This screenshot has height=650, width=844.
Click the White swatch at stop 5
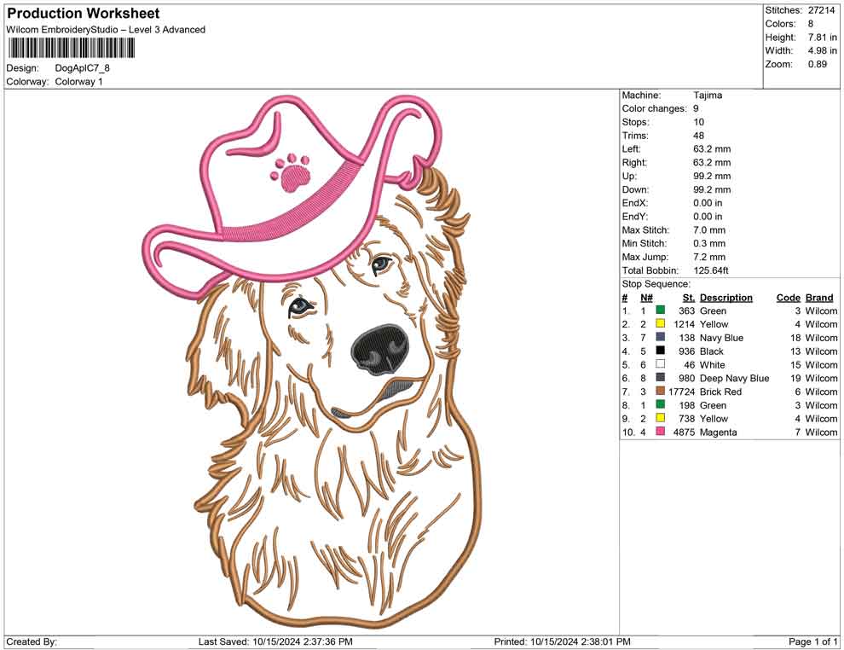tap(659, 364)
